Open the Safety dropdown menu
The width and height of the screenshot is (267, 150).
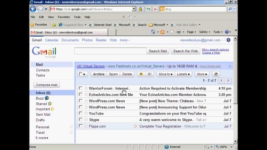tap(204, 32)
